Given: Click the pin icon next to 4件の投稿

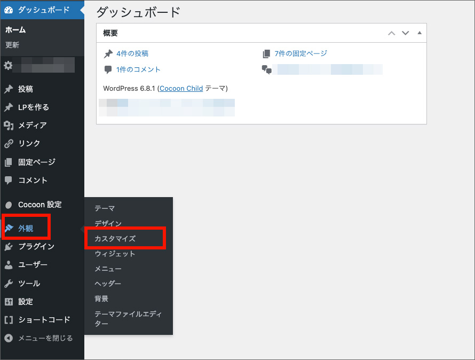Looking at the screenshot, I should point(108,54).
